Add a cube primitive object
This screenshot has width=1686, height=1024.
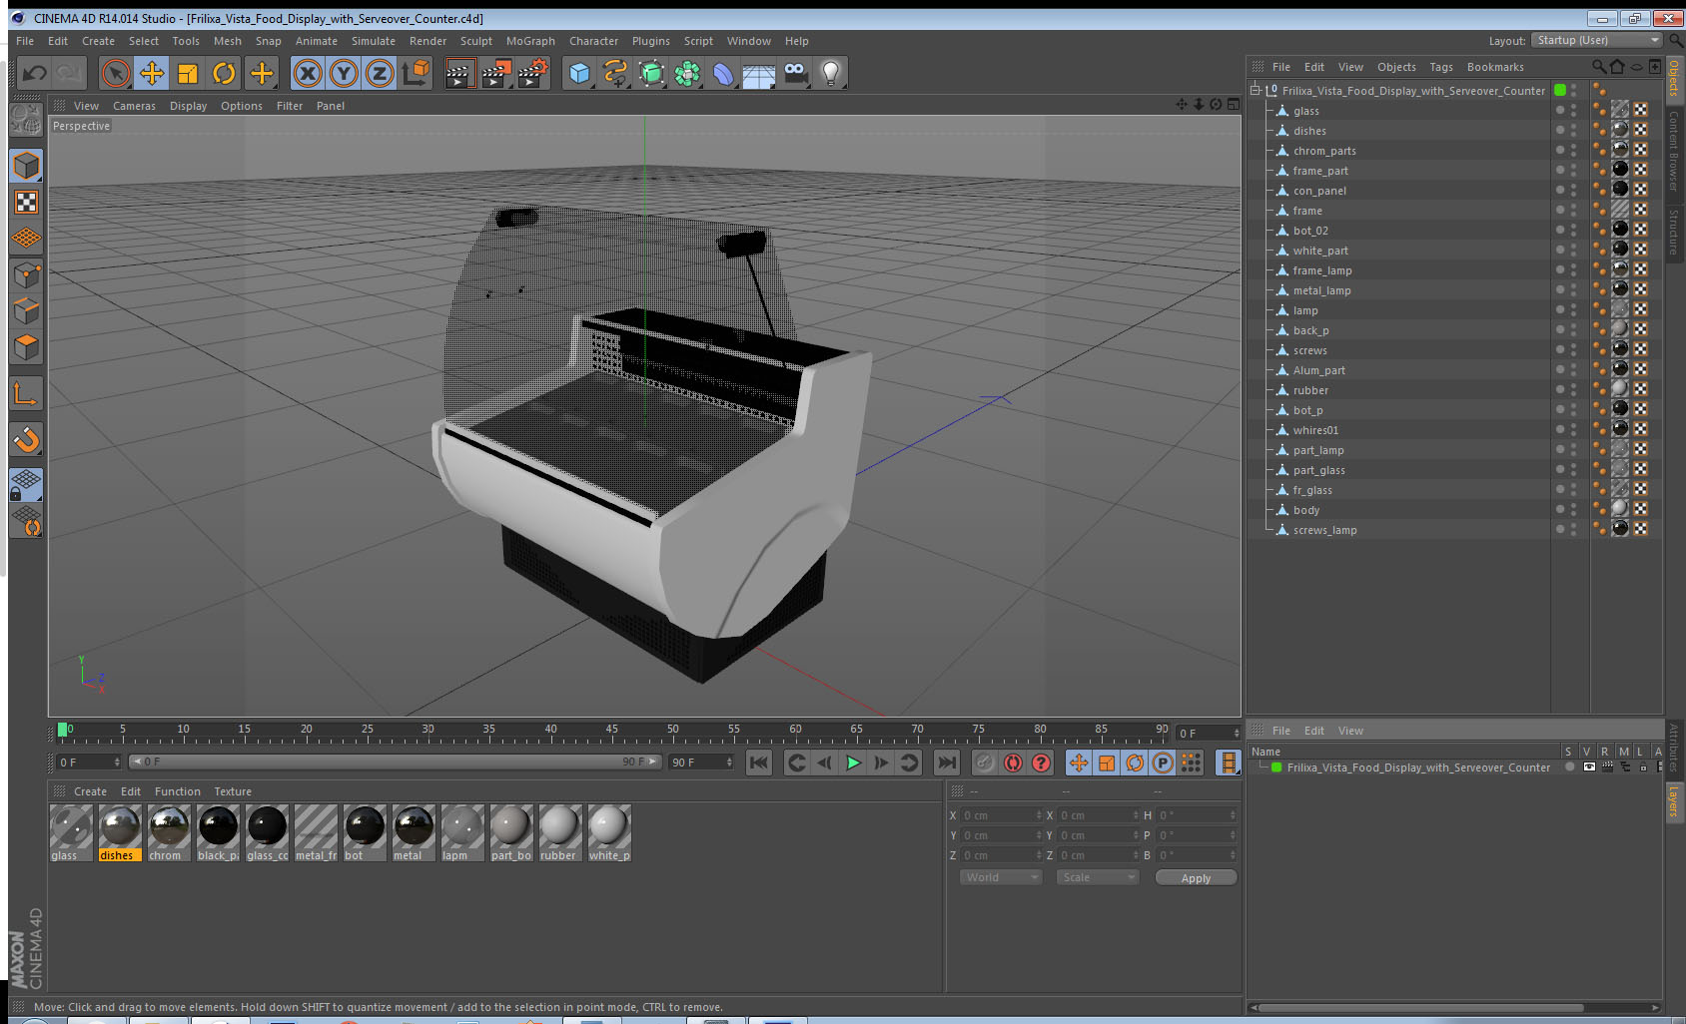click(x=579, y=73)
